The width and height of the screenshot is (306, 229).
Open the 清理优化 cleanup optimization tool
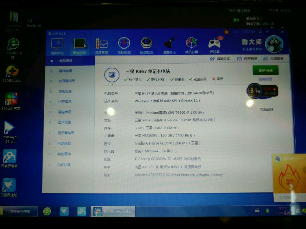(x=169, y=45)
